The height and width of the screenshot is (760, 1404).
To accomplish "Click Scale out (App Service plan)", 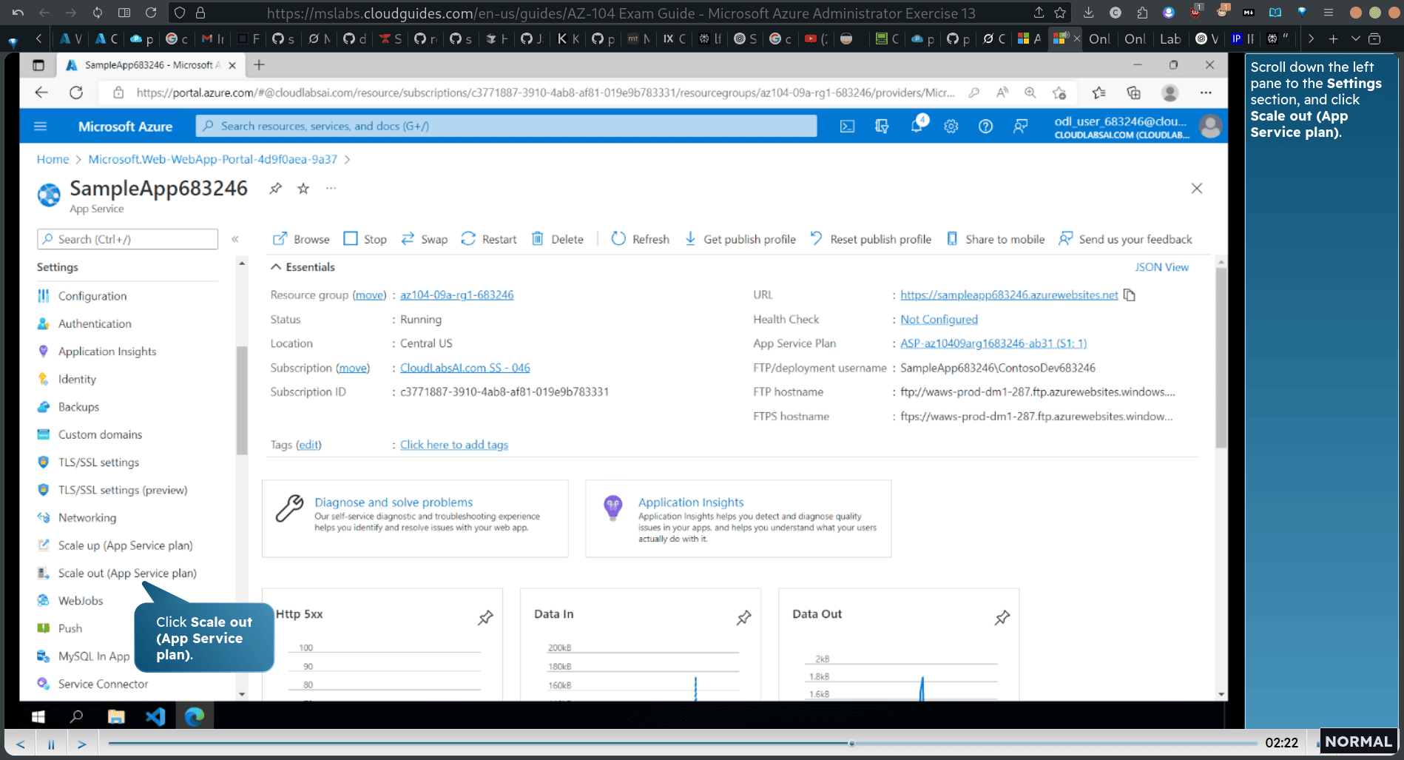I will point(127,574).
